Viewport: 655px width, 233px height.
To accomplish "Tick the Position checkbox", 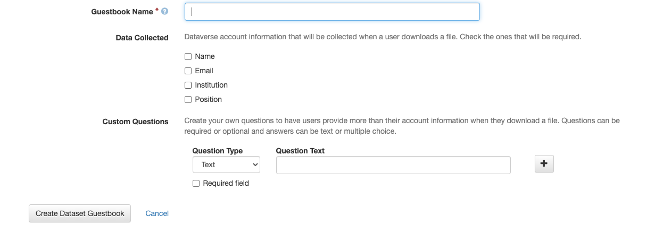I will coord(188,100).
